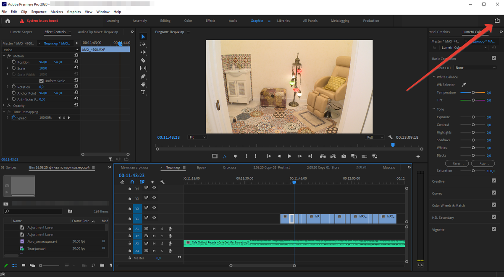This screenshot has height=277, width=504.
Task: Click the Lift button in Program Monitor
Action: [x=322, y=156]
